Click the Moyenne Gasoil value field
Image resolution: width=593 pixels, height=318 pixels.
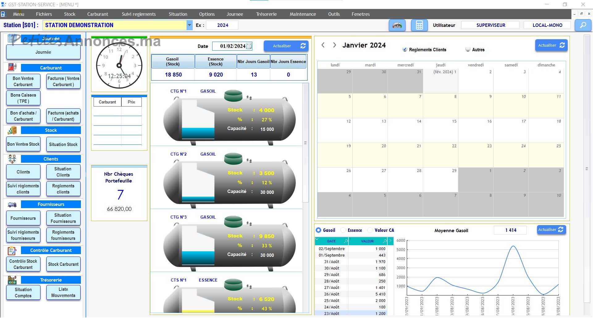coord(510,230)
